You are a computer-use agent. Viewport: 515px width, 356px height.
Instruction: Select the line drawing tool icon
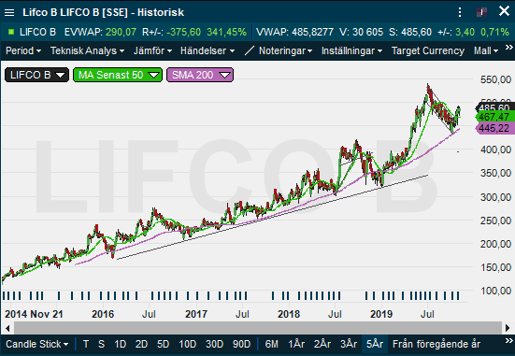click(x=250, y=50)
